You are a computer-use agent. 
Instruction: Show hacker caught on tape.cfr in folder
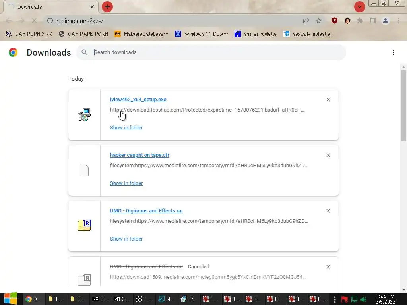tap(126, 183)
